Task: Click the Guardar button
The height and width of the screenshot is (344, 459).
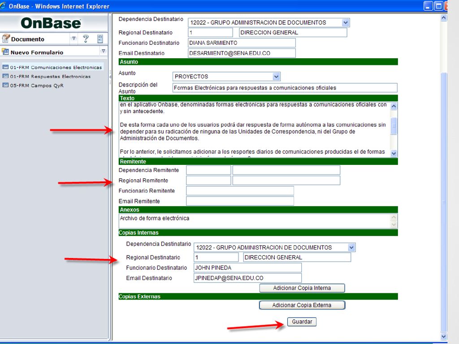Action: point(302,322)
